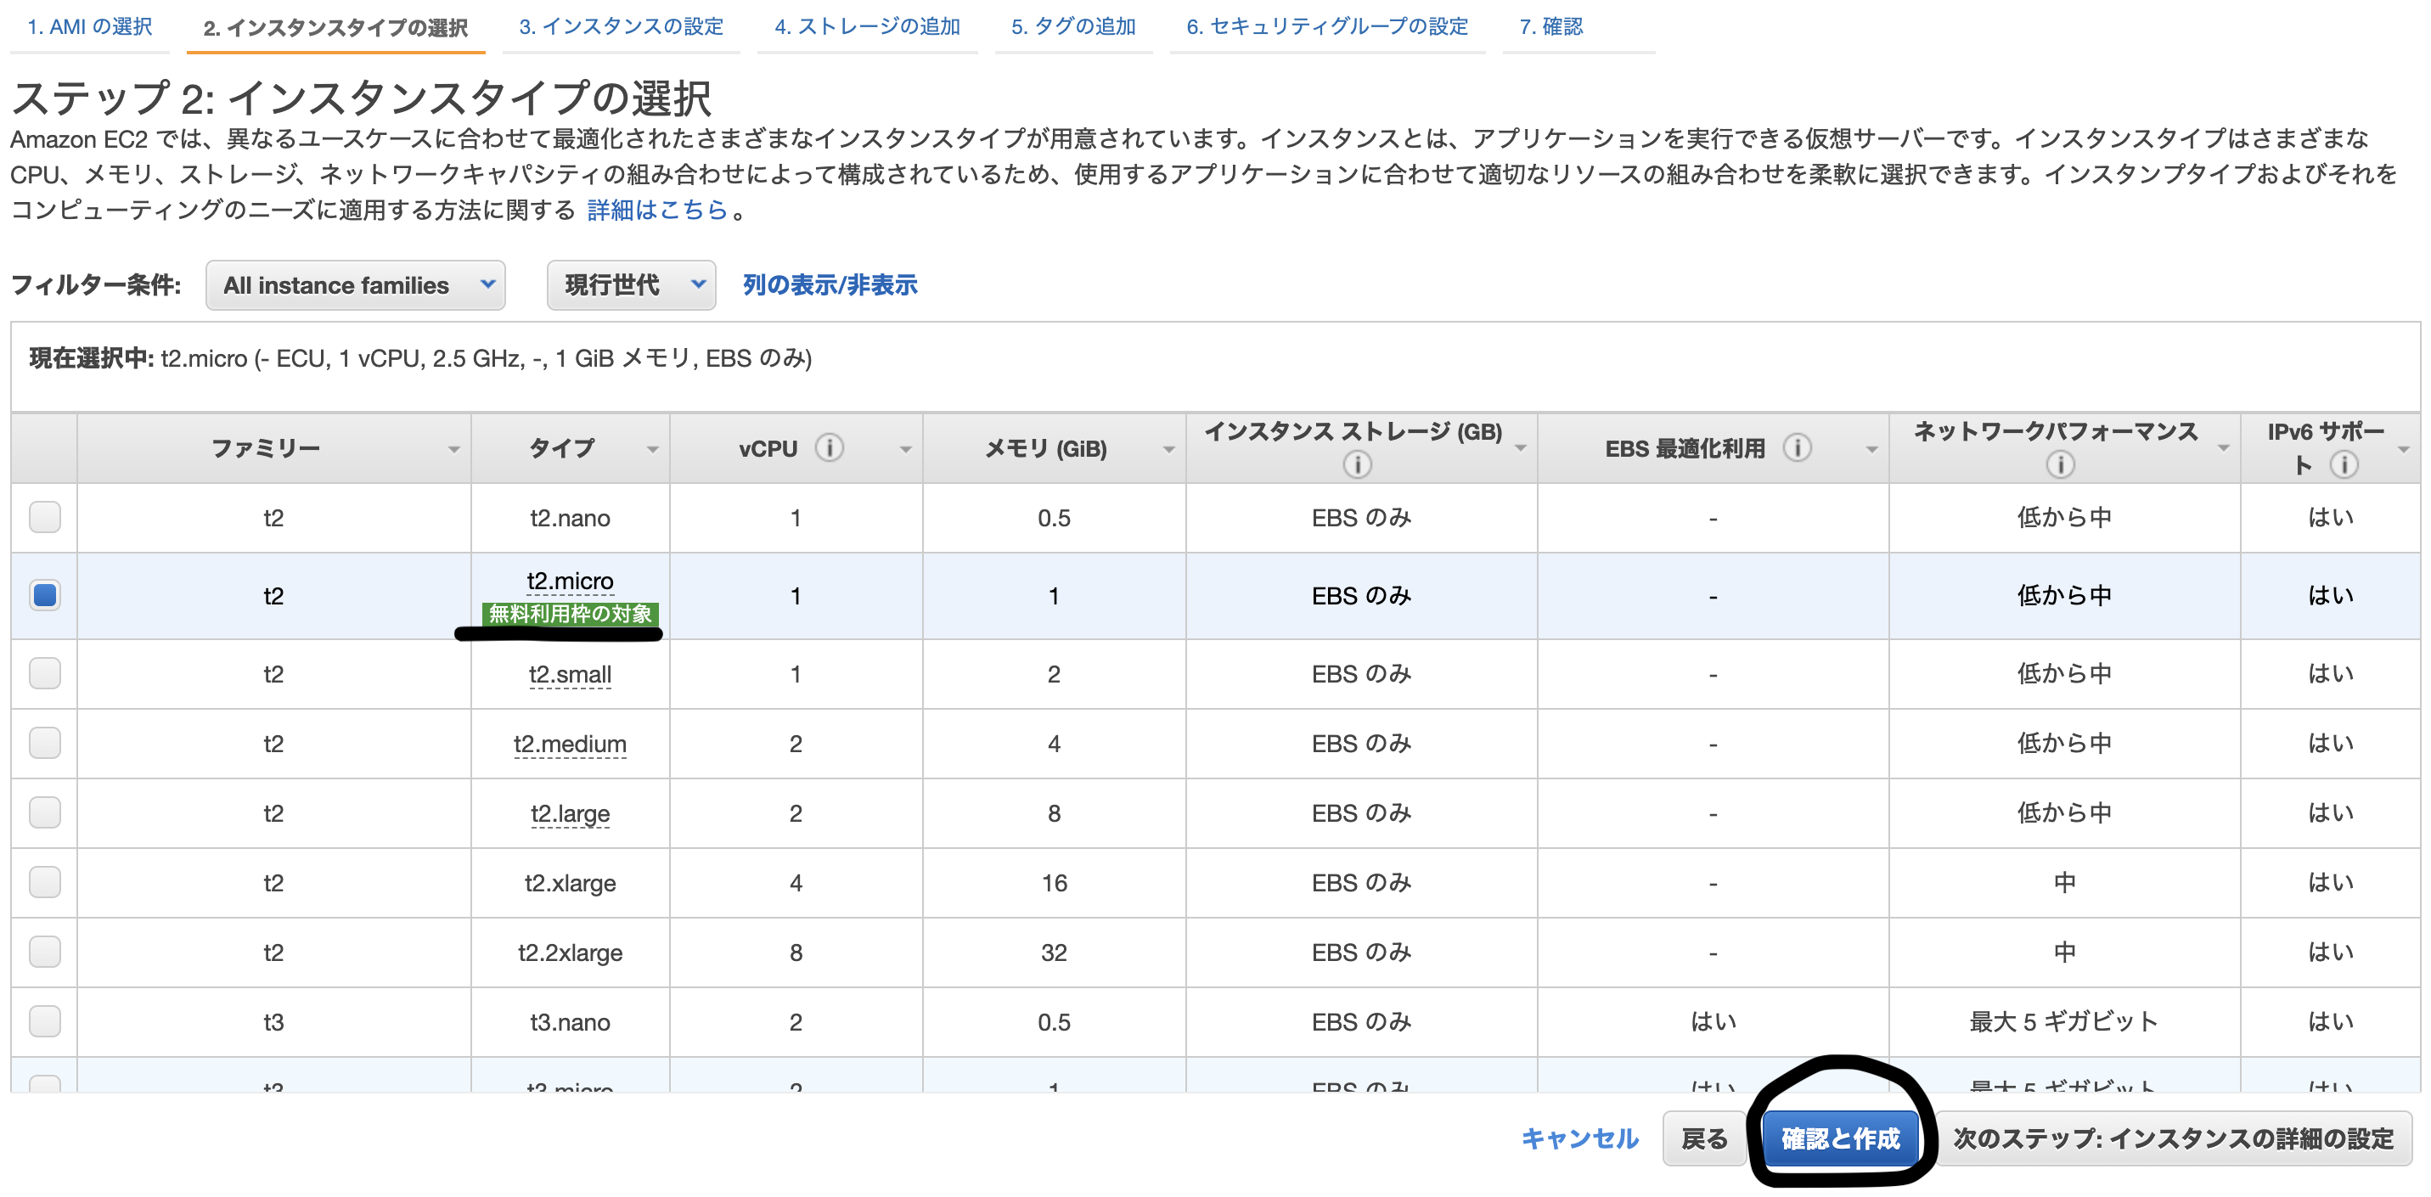Click the t2.xlarge type cell
This screenshot has width=2431, height=1197.
point(570,883)
